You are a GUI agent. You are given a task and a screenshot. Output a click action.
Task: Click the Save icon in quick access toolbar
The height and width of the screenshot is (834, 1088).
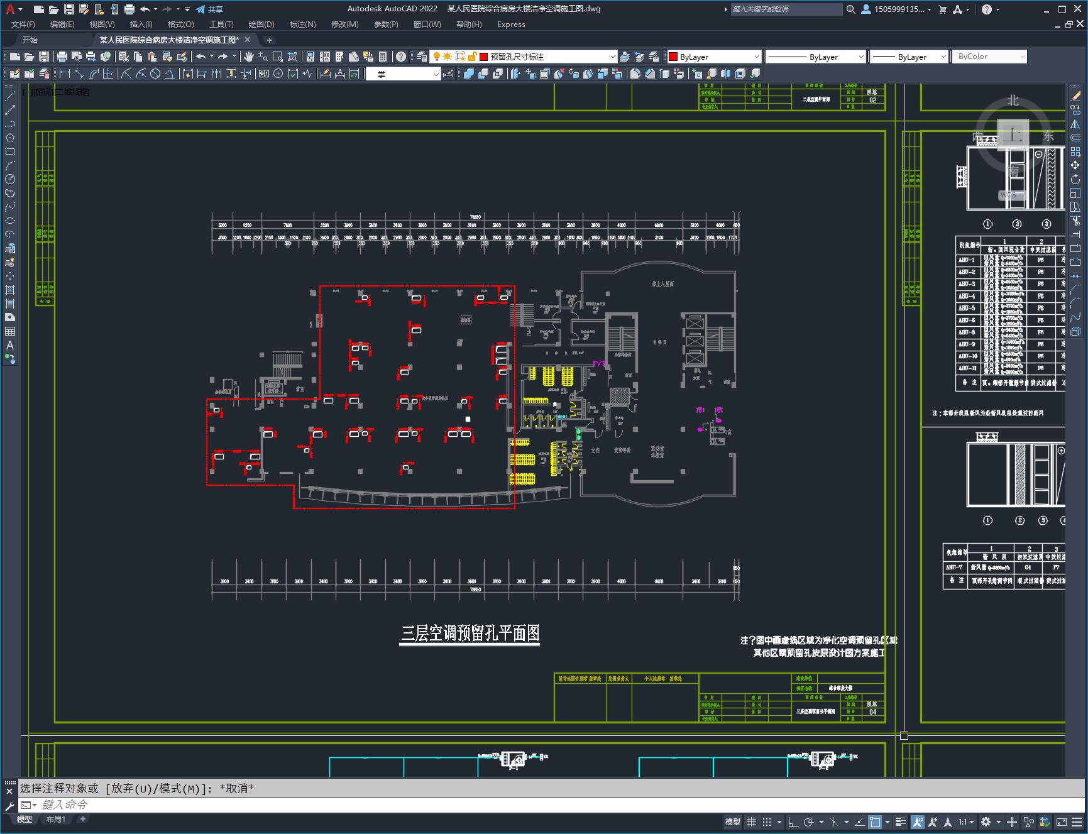pos(69,9)
